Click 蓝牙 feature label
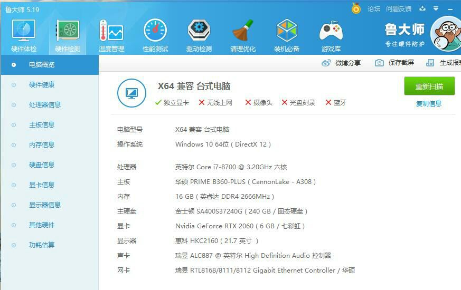 pyautogui.click(x=336, y=102)
